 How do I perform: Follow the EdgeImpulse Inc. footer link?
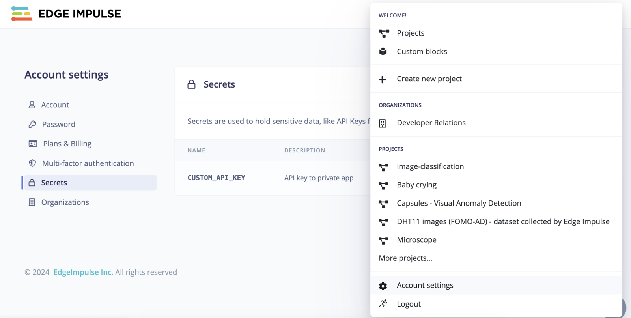(x=83, y=272)
